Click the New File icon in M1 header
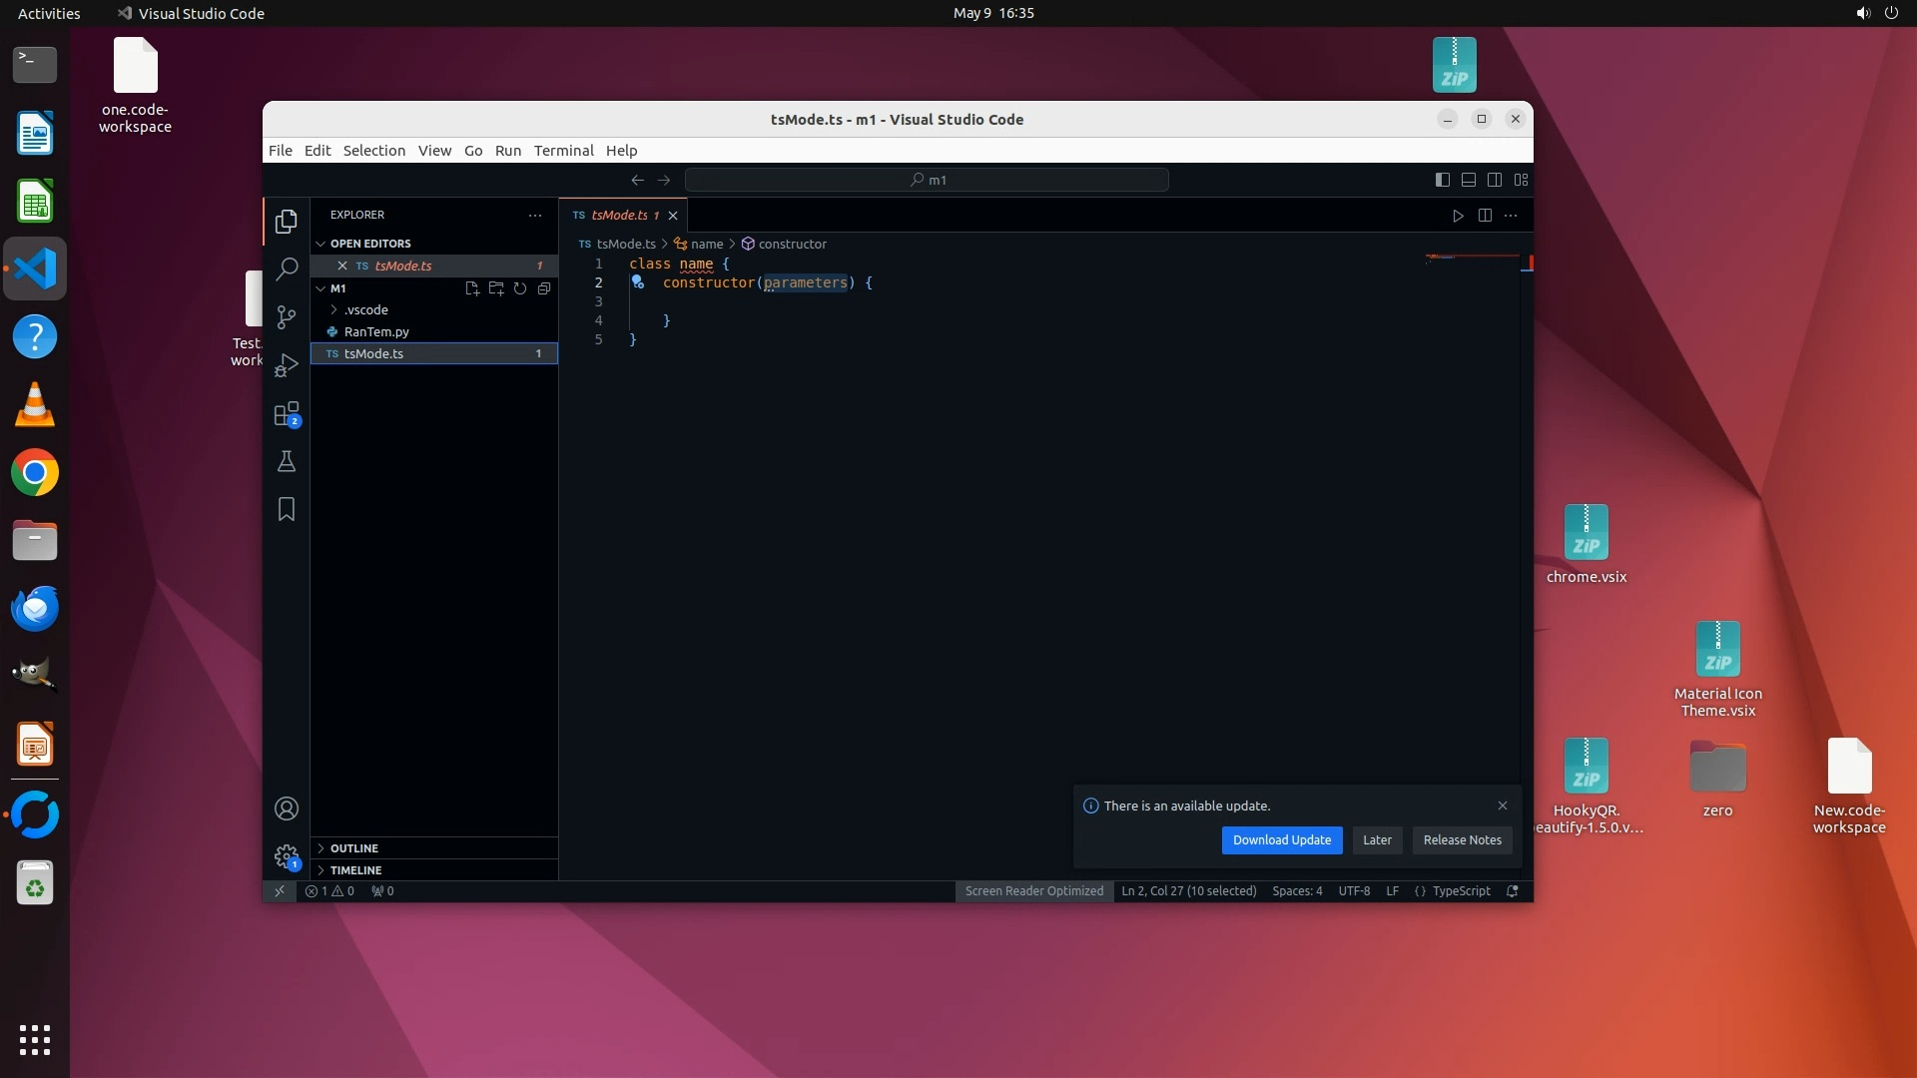1917x1078 pixels. [472, 288]
